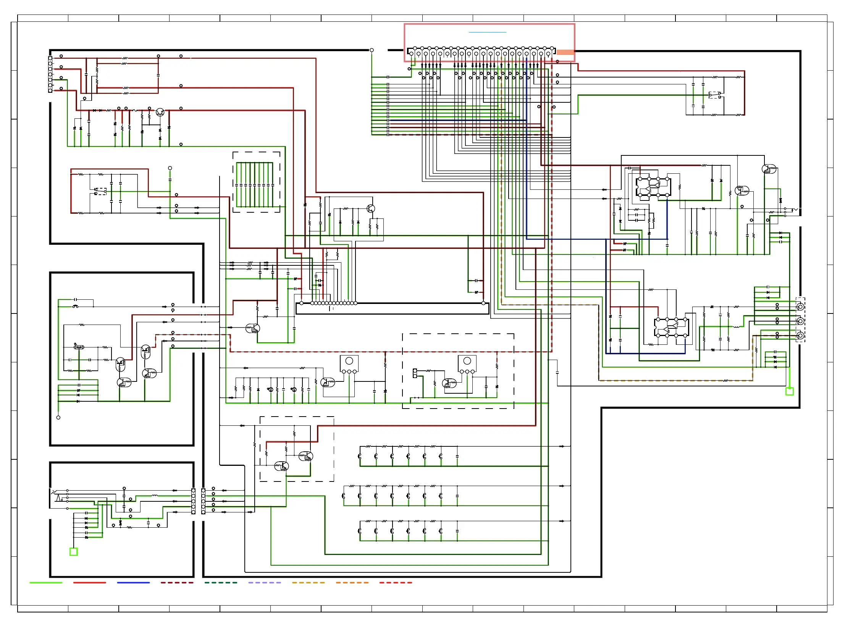Click the top RCA jack in dashed box

pyautogui.click(x=800, y=307)
